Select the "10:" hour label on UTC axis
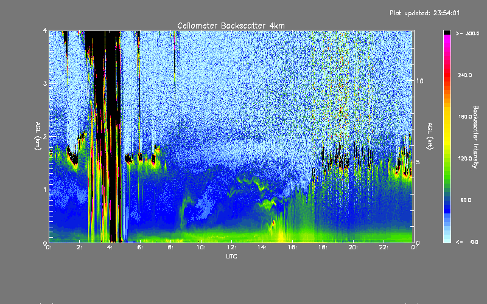Screen dimensions: 487x304 pos(201,247)
